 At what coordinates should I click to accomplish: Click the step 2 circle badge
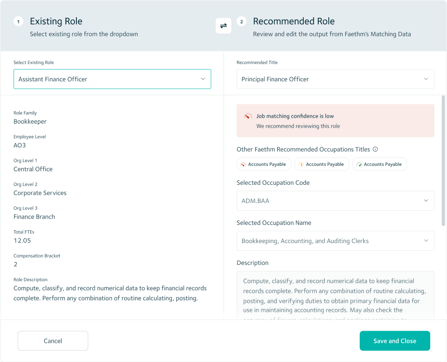click(241, 22)
